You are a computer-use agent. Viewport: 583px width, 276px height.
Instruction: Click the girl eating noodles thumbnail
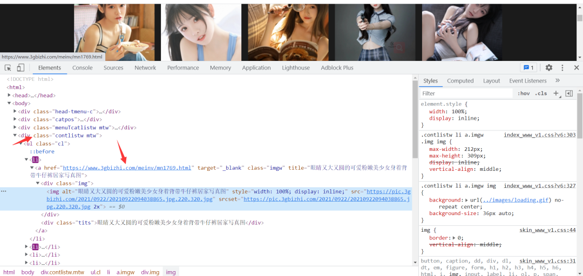coord(114,32)
